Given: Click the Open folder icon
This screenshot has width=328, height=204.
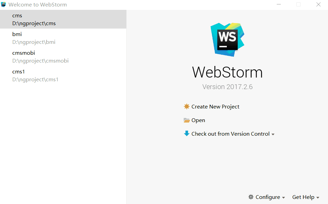Looking at the screenshot, I should point(187,120).
